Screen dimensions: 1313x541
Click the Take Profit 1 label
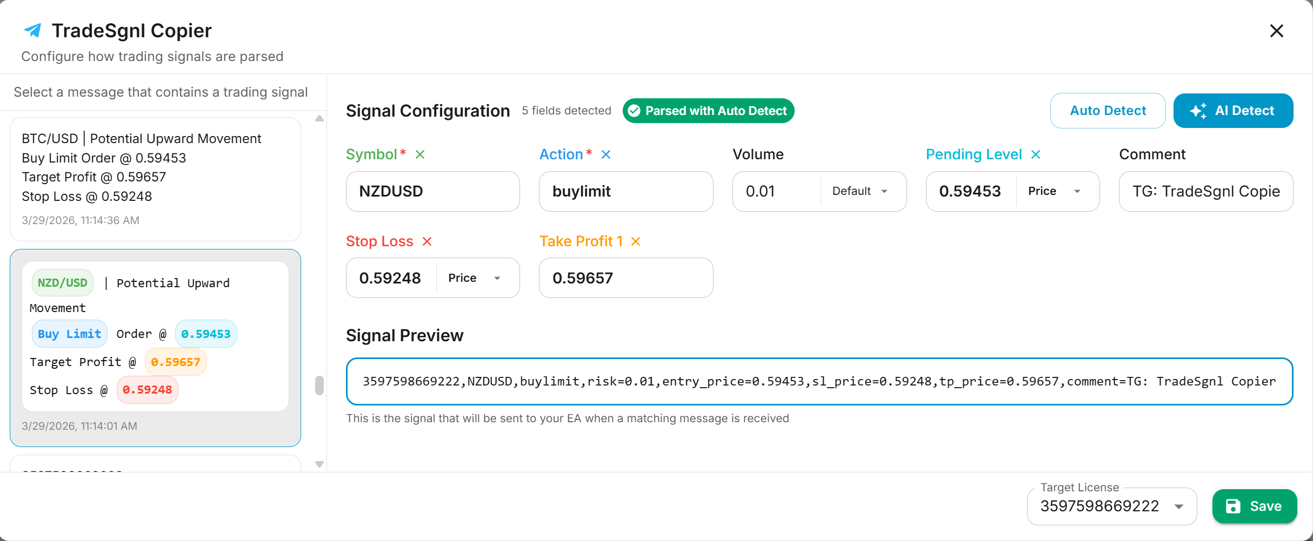click(x=581, y=241)
